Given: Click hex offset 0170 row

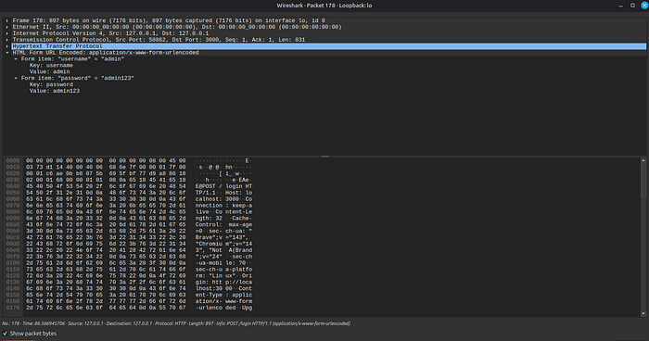Looking at the screenshot, I should [13, 308].
